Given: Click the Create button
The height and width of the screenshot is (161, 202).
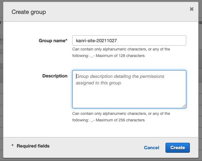Looking at the screenshot, I should click(x=178, y=148).
